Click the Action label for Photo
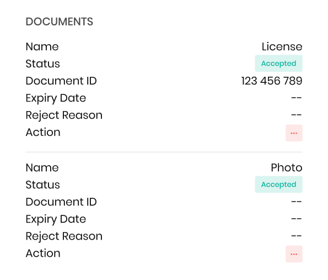Image resolution: width=328 pixels, height=280 pixels. pyautogui.click(x=43, y=253)
